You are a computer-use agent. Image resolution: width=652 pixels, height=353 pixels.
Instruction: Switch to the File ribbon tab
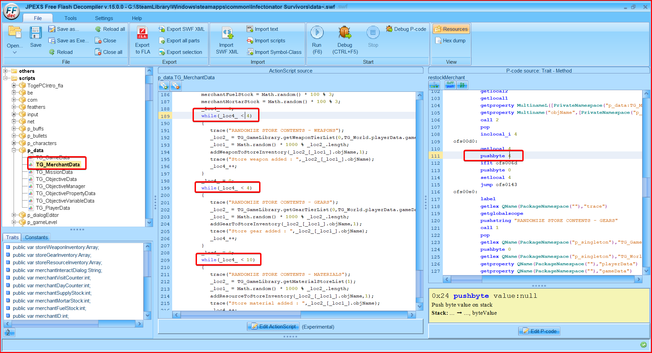pyautogui.click(x=38, y=18)
